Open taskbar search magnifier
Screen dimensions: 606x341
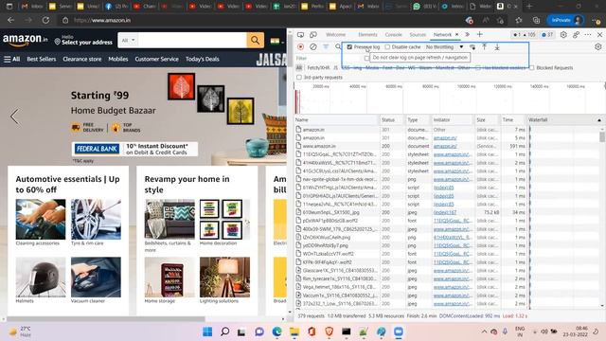coord(224,332)
